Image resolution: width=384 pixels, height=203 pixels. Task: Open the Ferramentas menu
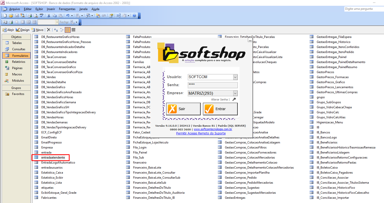coord(67,9)
